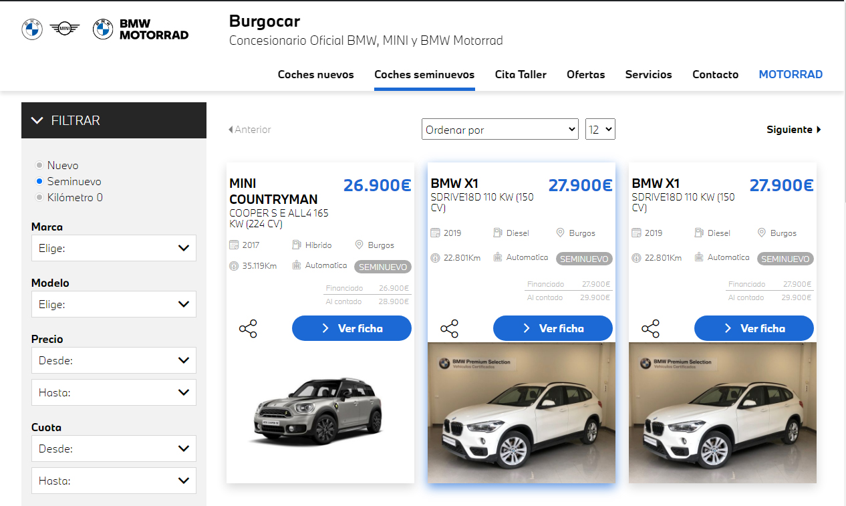The width and height of the screenshot is (846, 506).
Task: Open the Marca dropdown
Action: pos(114,248)
